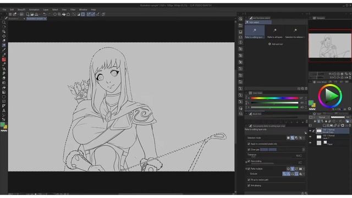This screenshot has width=352, height=198.
Task: Click Invert selected area icon in command bar
Action: (x=78, y=14)
